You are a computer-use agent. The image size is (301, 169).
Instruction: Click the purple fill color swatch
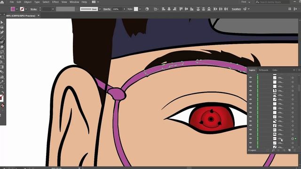[13, 9]
